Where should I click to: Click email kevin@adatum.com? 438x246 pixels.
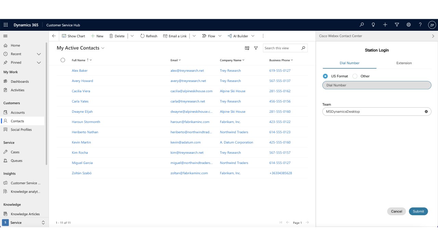point(185,142)
